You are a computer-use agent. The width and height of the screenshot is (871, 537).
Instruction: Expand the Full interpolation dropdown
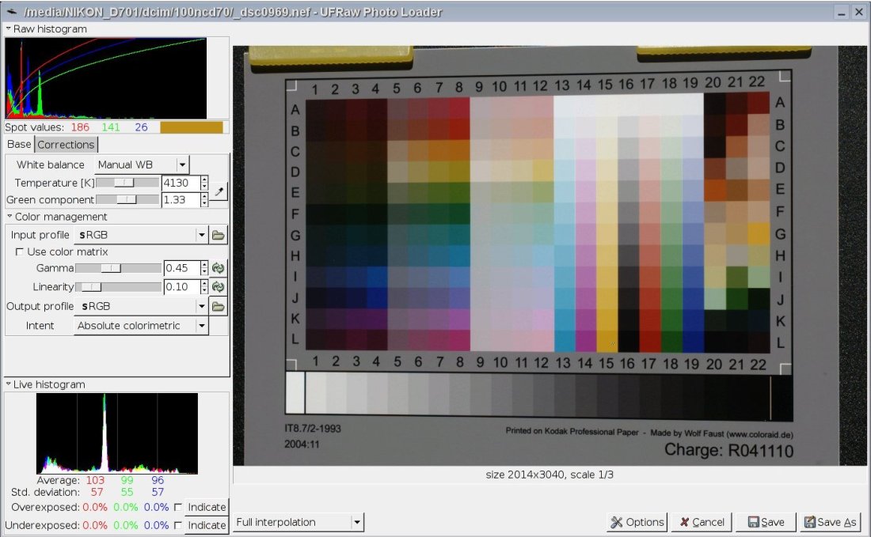click(x=299, y=522)
